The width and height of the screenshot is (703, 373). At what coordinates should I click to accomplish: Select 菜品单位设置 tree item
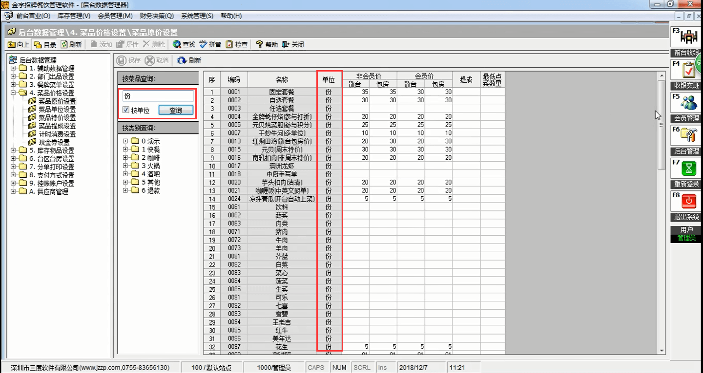tap(57, 110)
